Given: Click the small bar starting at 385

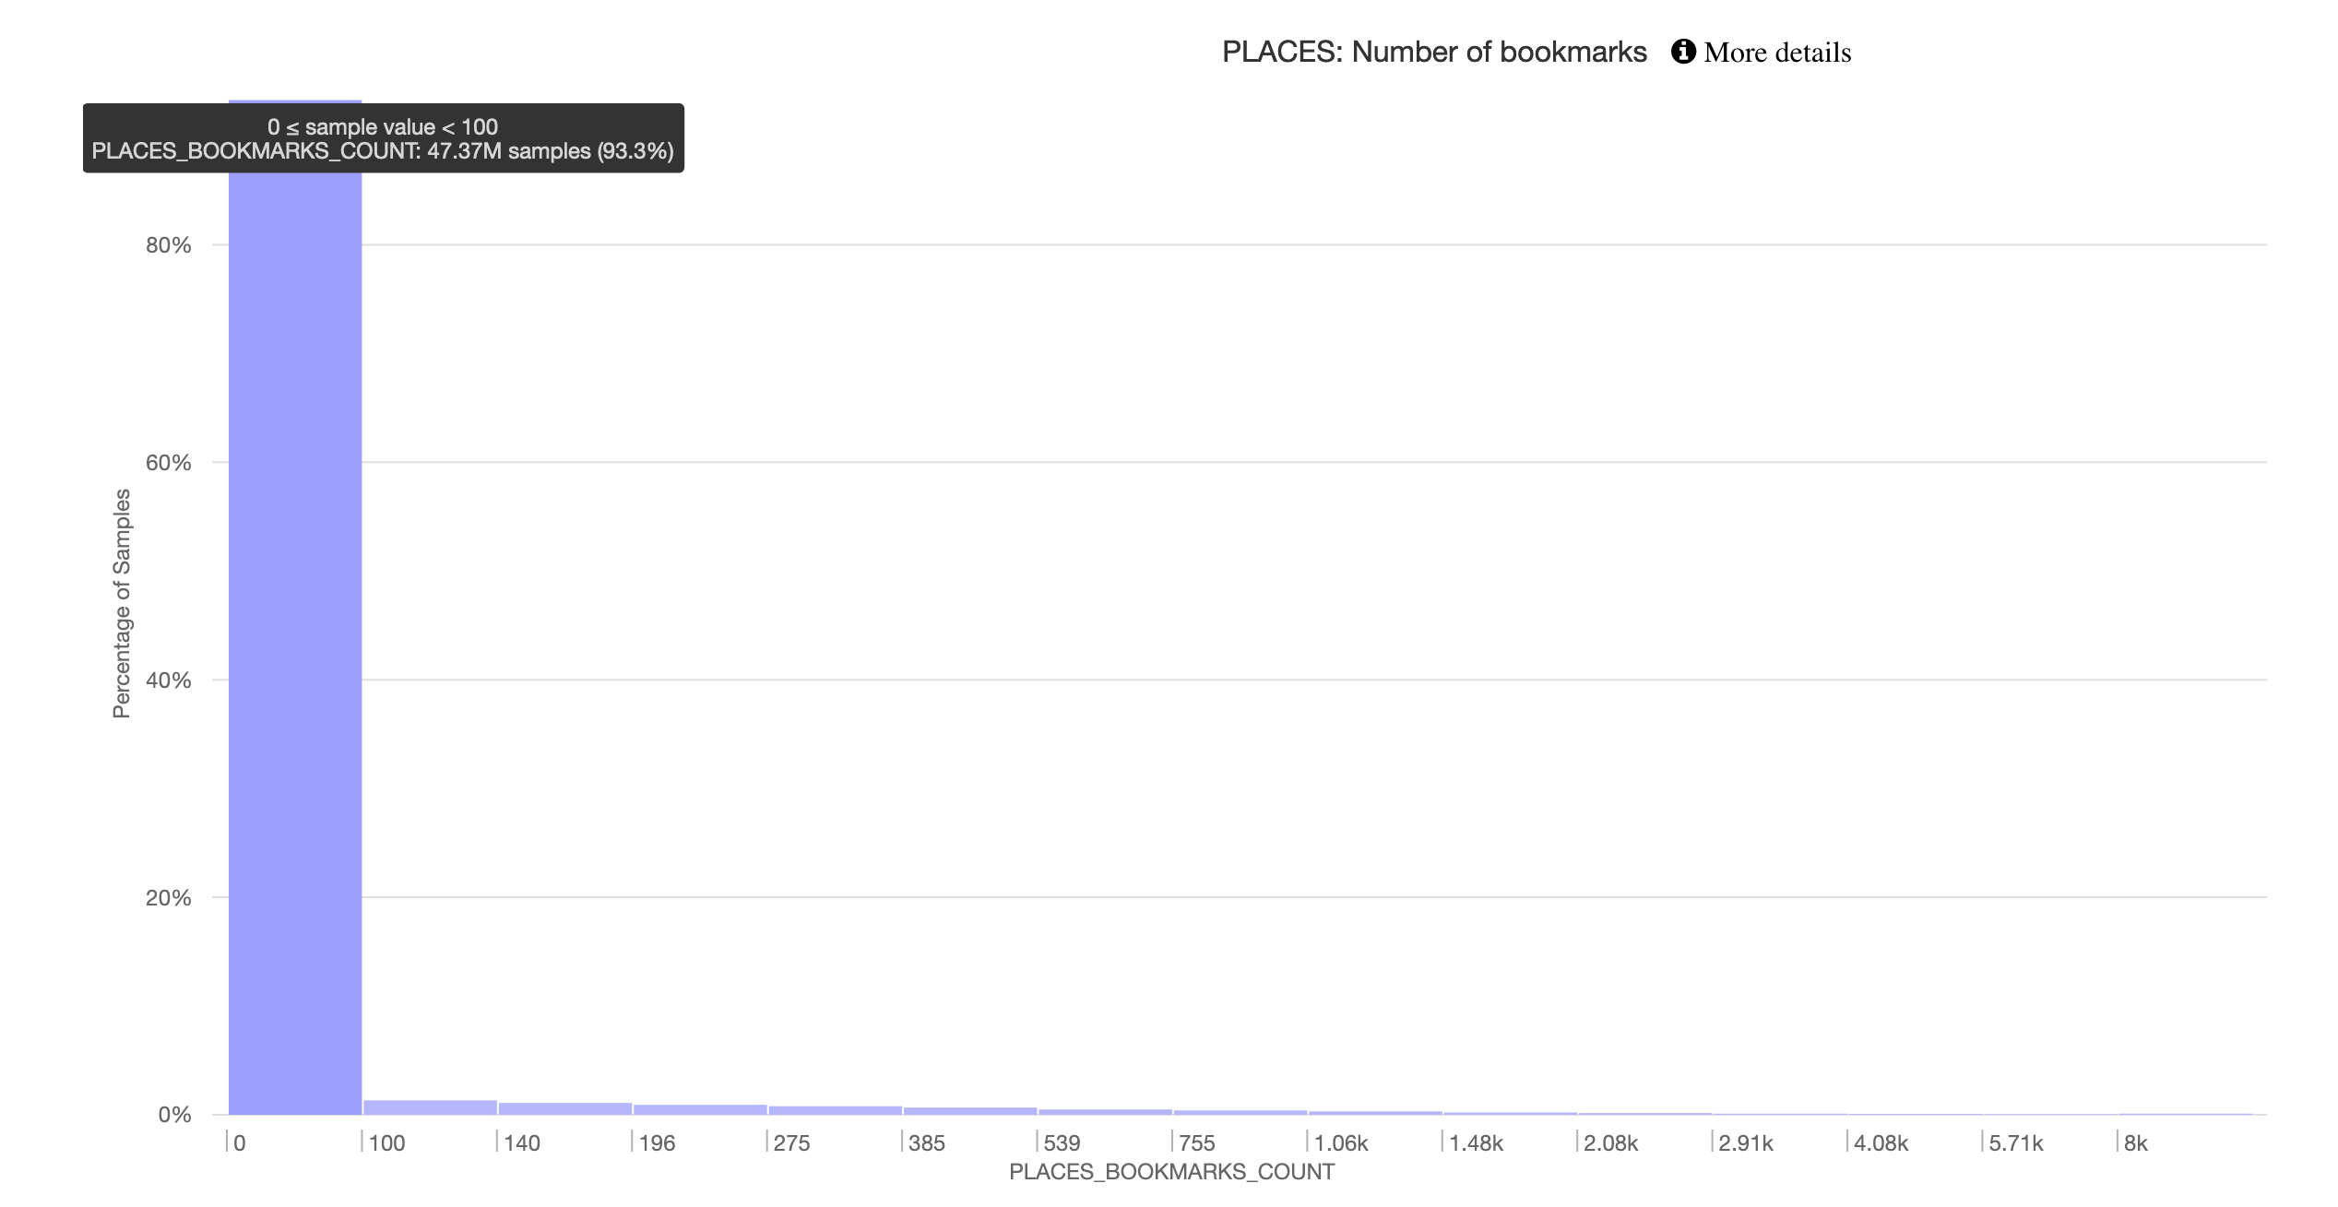Looking at the screenshot, I should tap(969, 1111).
